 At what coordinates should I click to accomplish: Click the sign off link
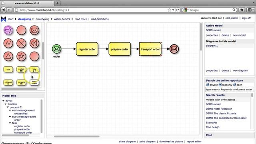pos(246,18)
